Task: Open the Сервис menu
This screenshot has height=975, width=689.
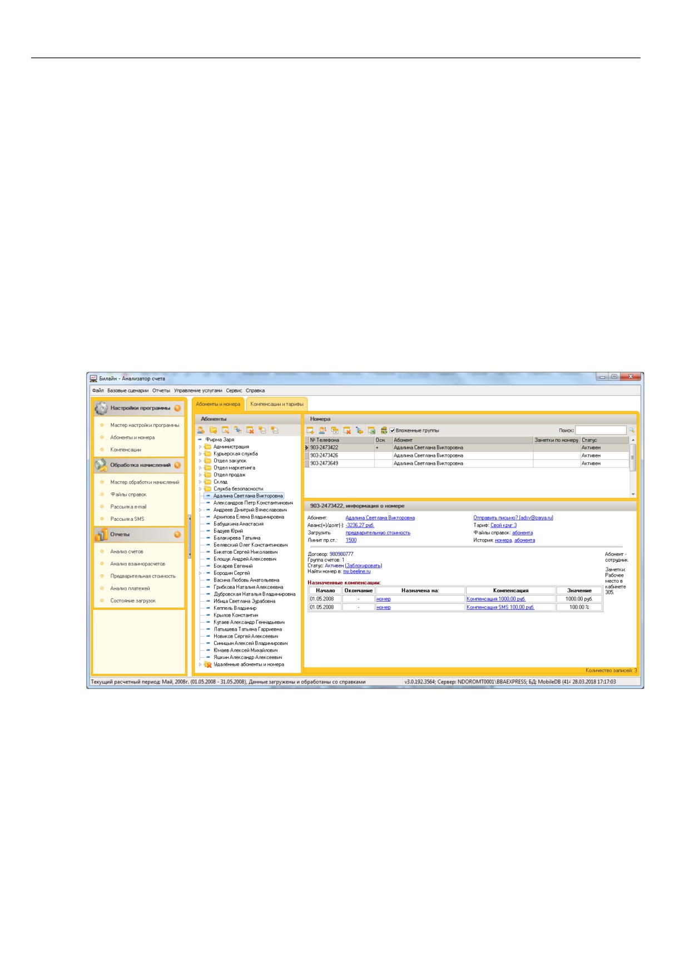Action: (x=234, y=391)
